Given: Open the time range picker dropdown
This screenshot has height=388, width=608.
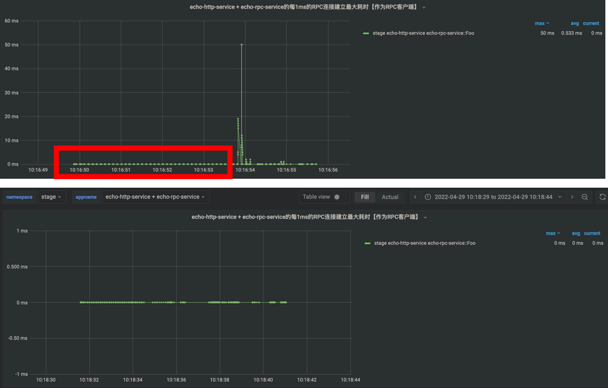Looking at the screenshot, I should coord(493,197).
